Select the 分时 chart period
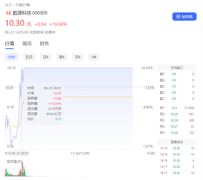 (12, 57)
